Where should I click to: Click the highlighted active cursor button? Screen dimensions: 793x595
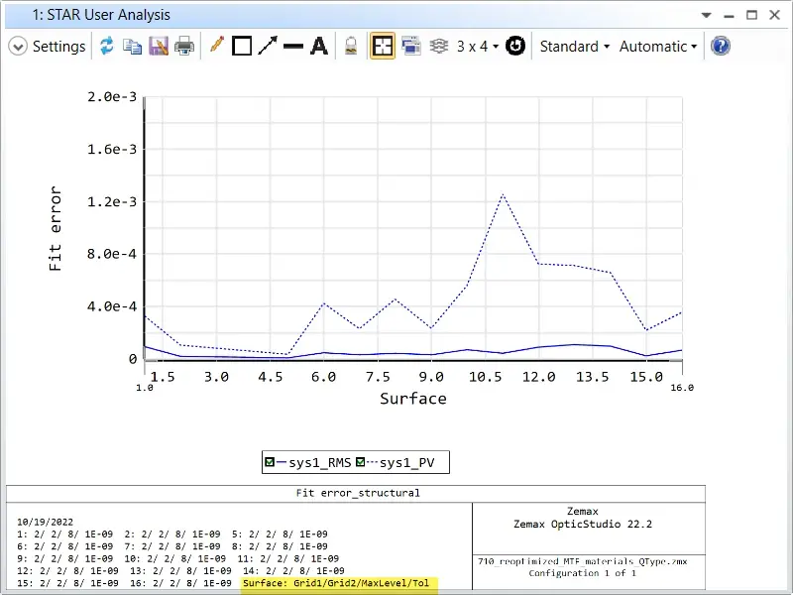[383, 47]
